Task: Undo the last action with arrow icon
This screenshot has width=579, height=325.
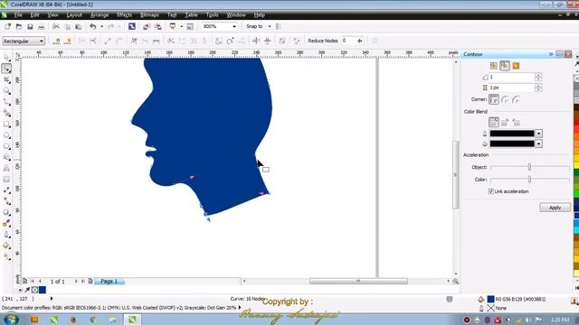Action: click(92, 26)
